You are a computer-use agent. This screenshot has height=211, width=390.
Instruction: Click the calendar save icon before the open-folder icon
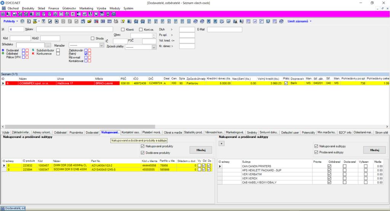point(83,21)
